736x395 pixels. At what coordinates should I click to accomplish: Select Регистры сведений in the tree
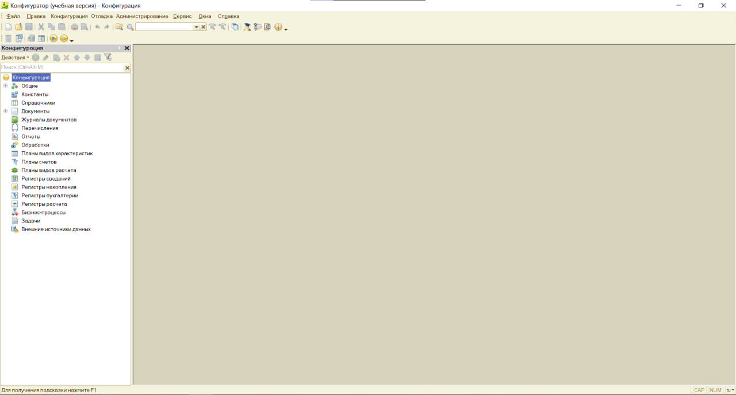(46, 179)
